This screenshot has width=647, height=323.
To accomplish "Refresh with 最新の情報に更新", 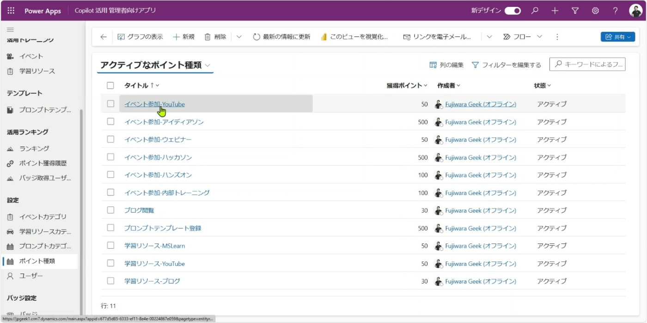I will (281, 37).
